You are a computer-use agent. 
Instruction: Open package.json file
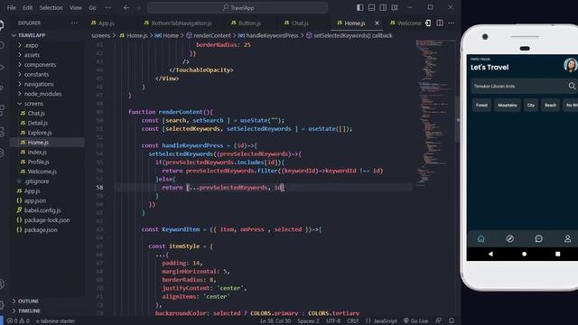coord(47,229)
